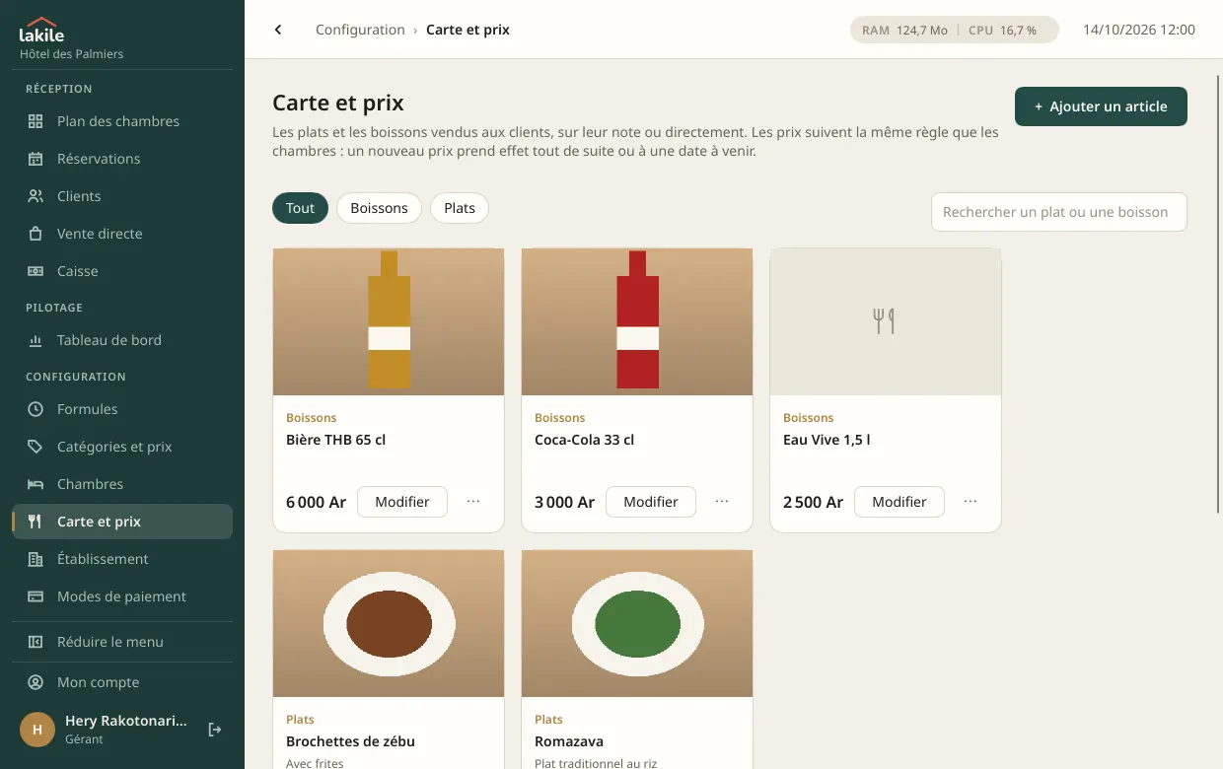Click the Plan des chambres grid icon
Viewport: 1223px width, 769px height.
[x=36, y=121]
